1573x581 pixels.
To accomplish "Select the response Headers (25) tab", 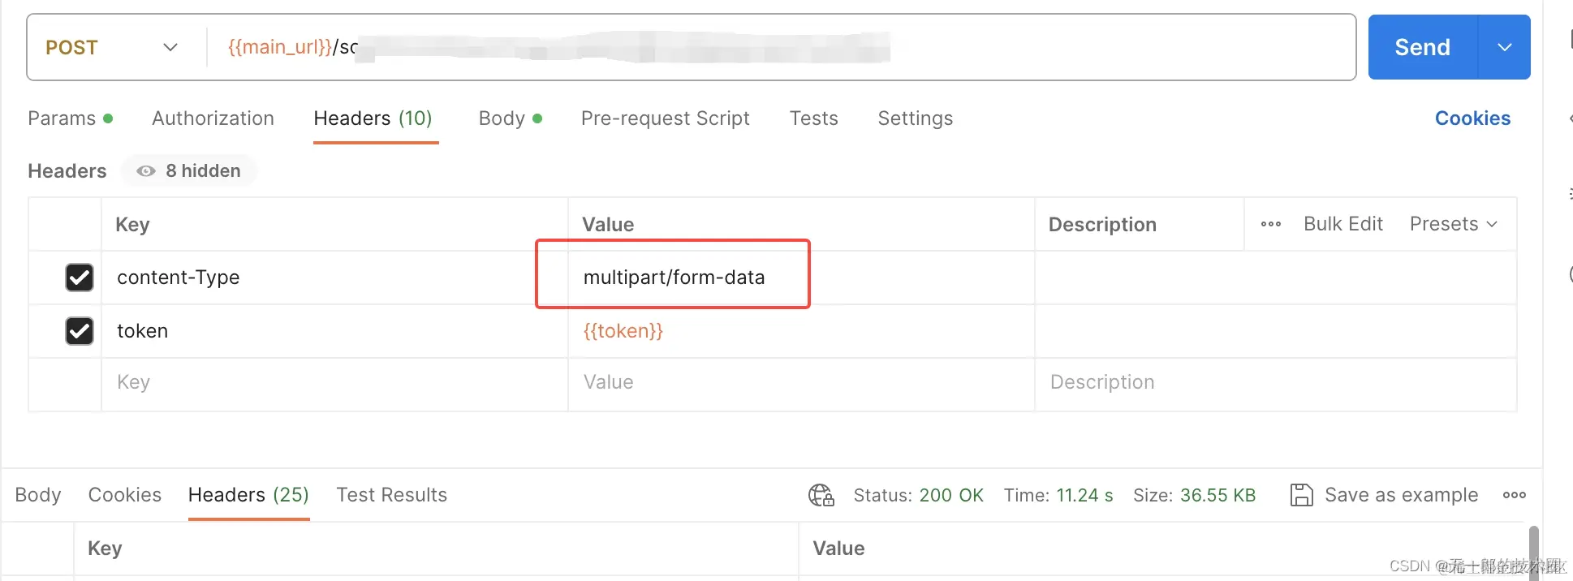I will [x=248, y=495].
